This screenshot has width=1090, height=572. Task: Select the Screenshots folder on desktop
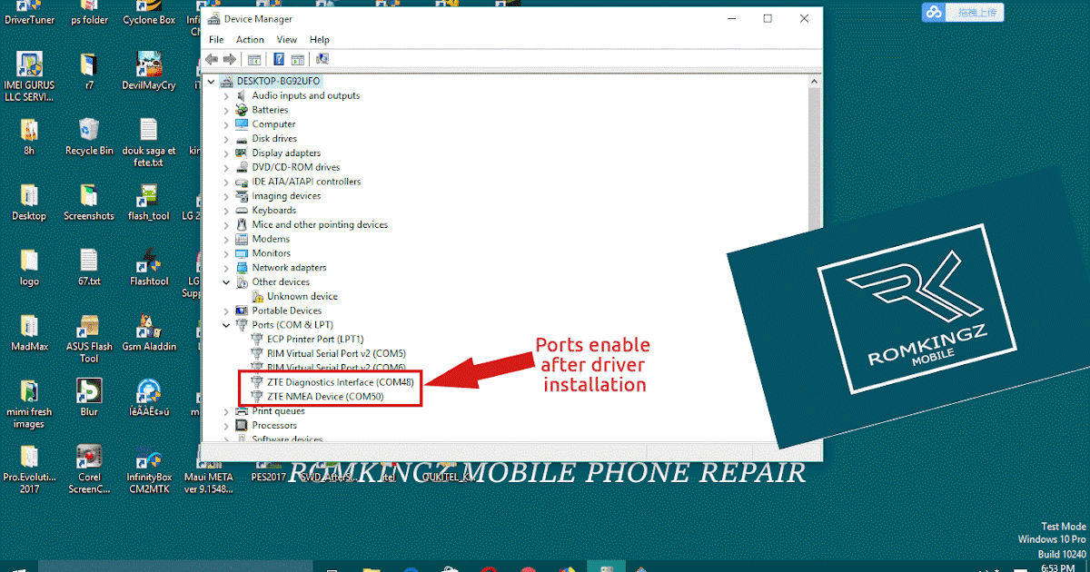[x=89, y=202]
